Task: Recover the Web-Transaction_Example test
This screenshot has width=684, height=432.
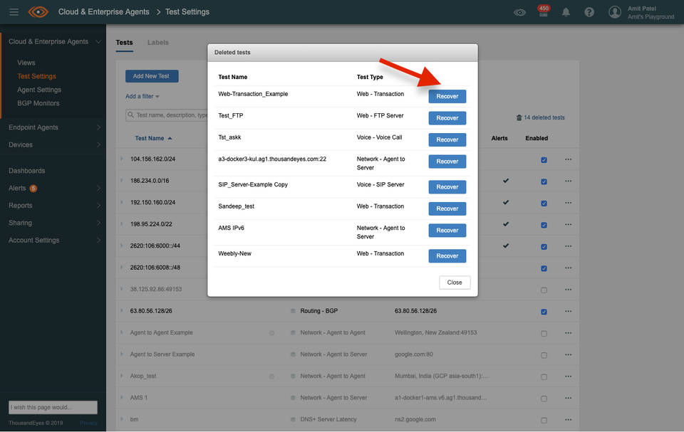Action: click(x=447, y=96)
